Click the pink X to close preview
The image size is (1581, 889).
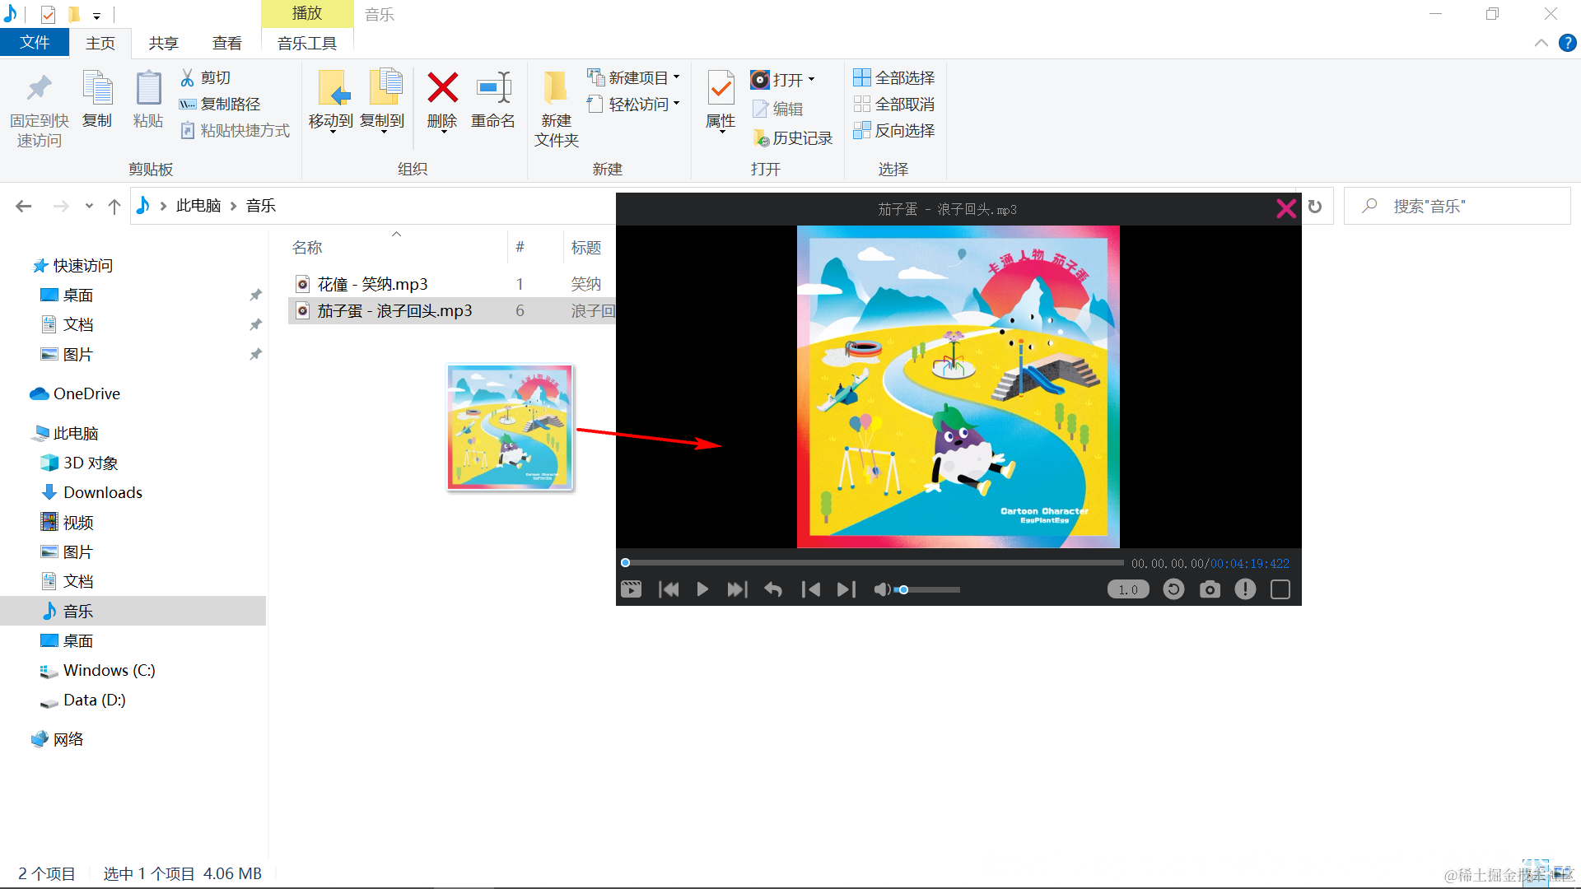(x=1285, y=208)
